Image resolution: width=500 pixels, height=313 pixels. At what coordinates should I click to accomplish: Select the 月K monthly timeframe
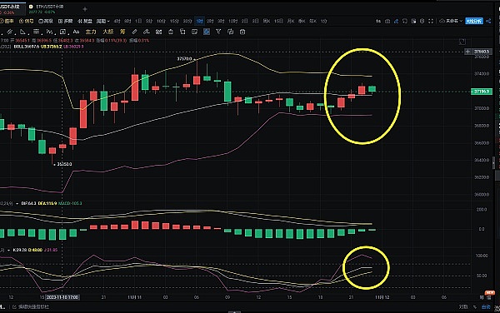click(x=291, y=21)
